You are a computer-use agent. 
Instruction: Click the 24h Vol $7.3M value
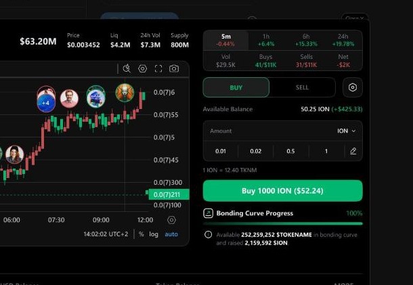coord(150,45)
